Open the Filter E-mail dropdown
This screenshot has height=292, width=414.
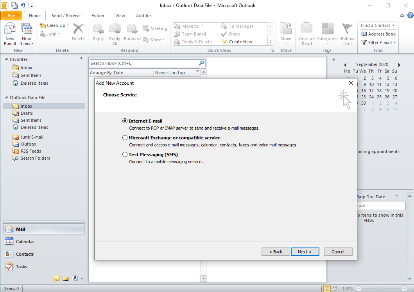378,43
